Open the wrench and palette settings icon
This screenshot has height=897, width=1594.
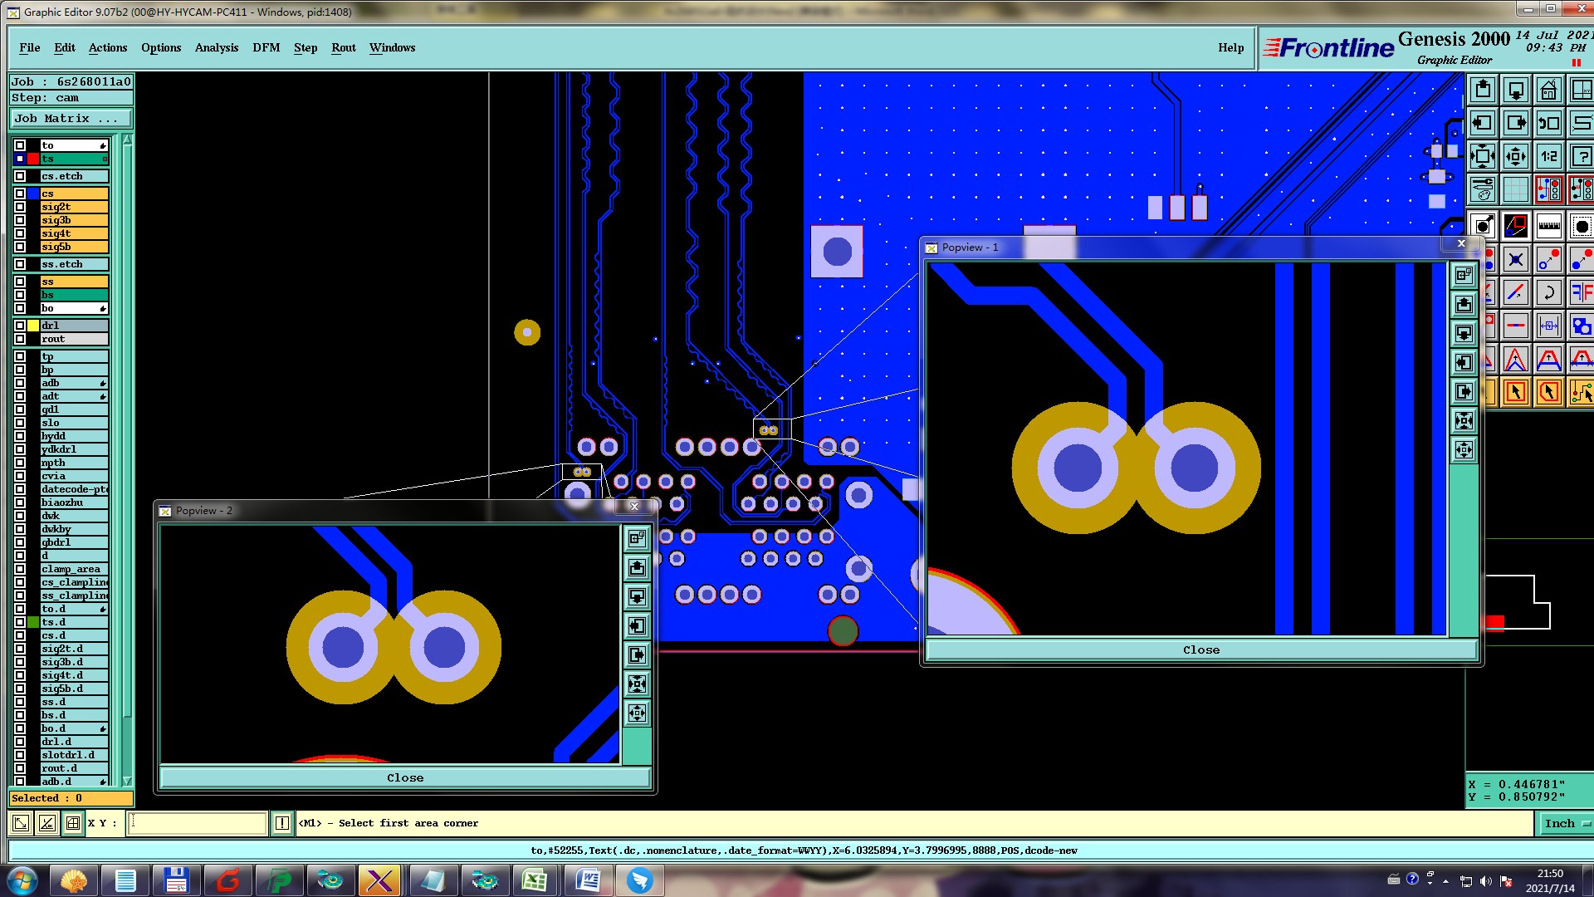click(1483, 189)
